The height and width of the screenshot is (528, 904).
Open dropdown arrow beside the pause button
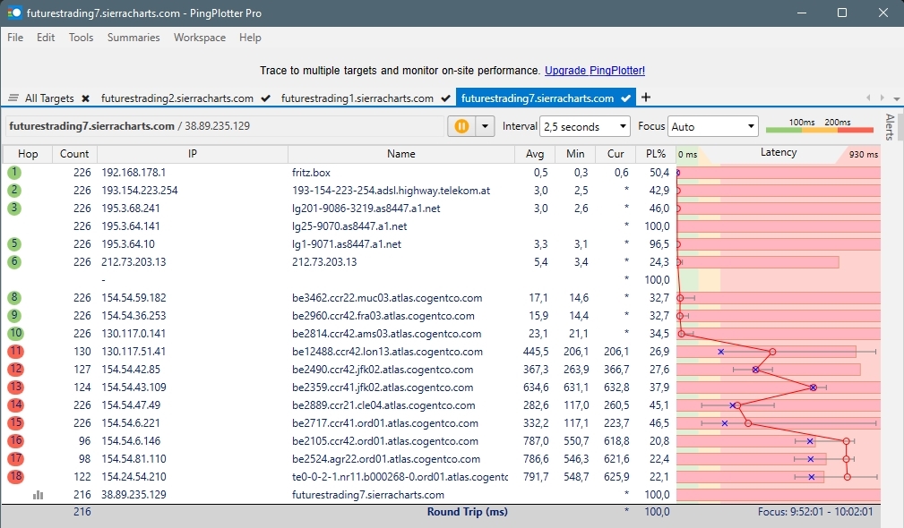486,126
